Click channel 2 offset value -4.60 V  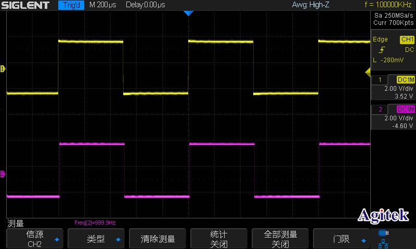click(402, 126)
